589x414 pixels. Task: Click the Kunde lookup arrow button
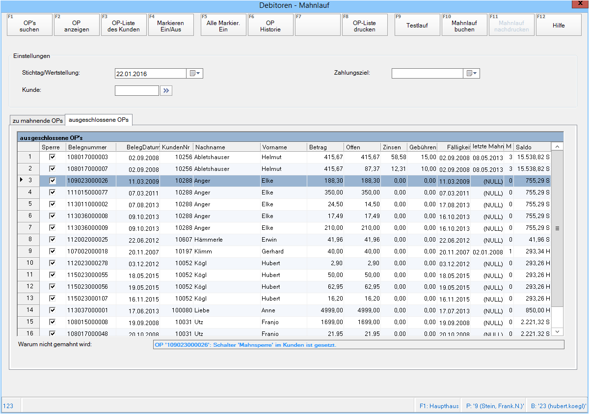click(x=166, y=91)
